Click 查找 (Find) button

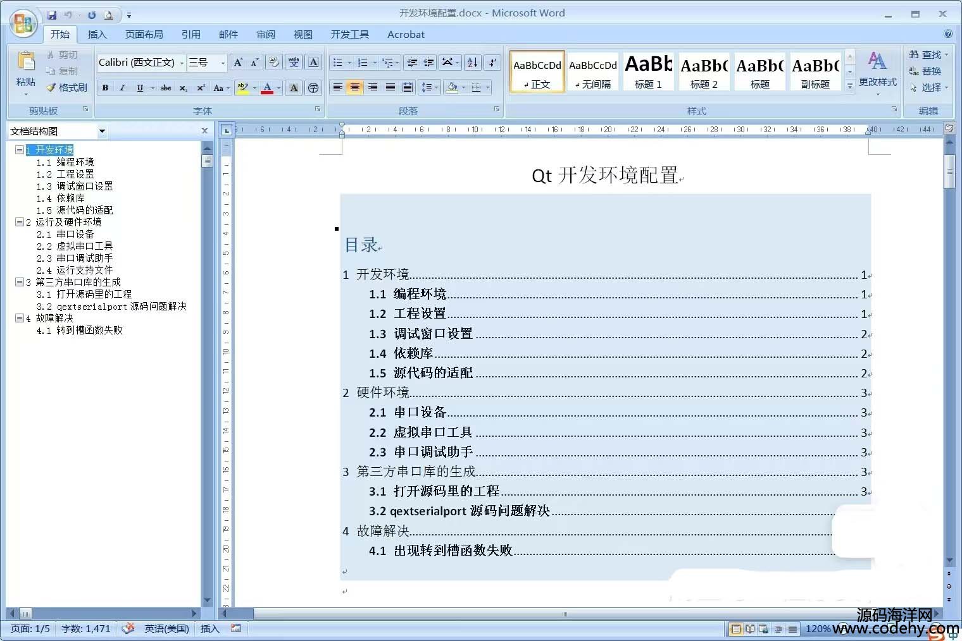[x=928, y=54]
